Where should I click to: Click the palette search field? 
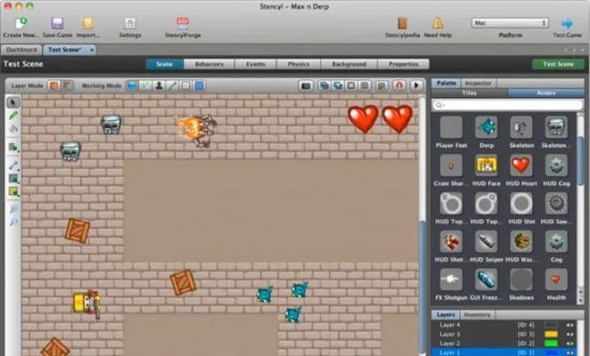tap(507, 105)
